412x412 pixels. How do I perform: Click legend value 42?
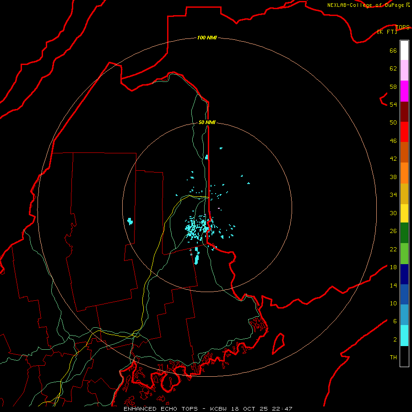[x=393, y=158]
